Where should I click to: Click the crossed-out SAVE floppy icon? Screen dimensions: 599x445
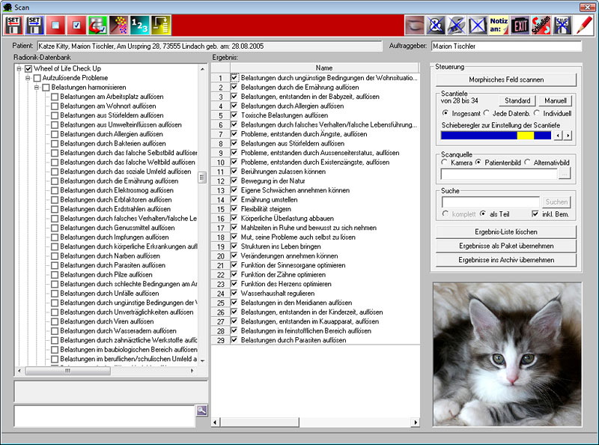[x=562, y=25]
